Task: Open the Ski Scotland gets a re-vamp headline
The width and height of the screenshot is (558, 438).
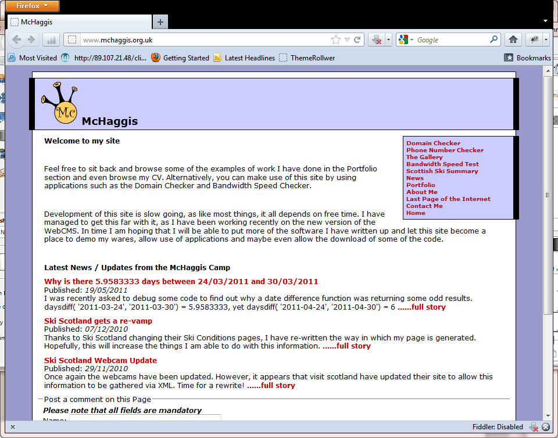Action: pos(98,321)
